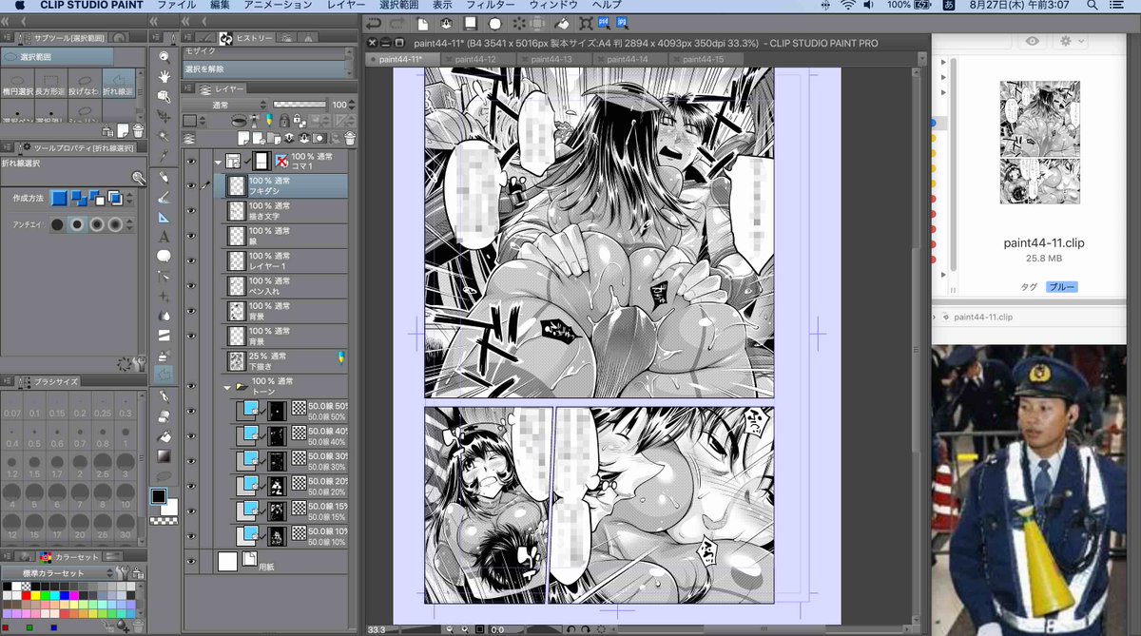Hide the 描き文字 layer via eye icon
Viewport: 1141px width, 636px height.
click(190, 211)
